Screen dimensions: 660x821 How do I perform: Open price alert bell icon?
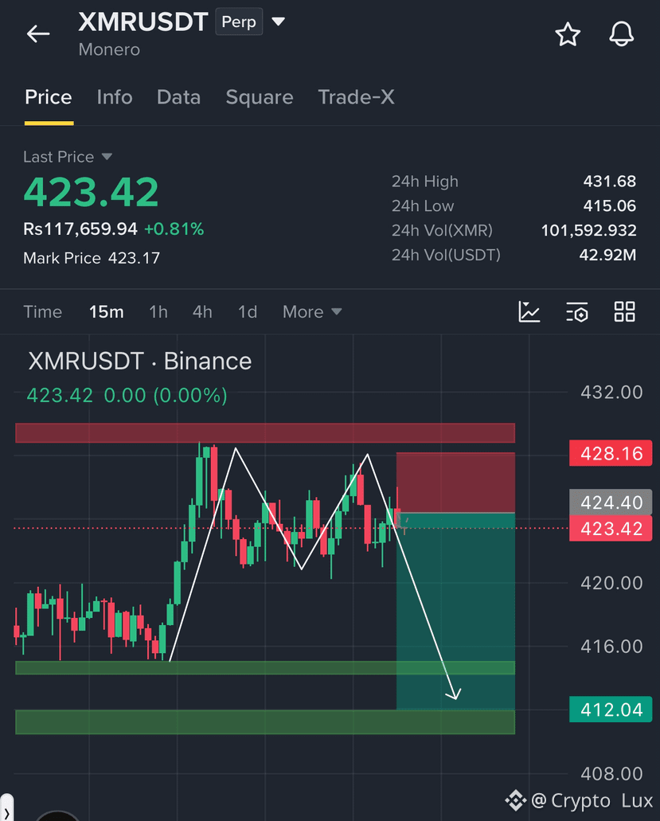[x=621, y=34]
